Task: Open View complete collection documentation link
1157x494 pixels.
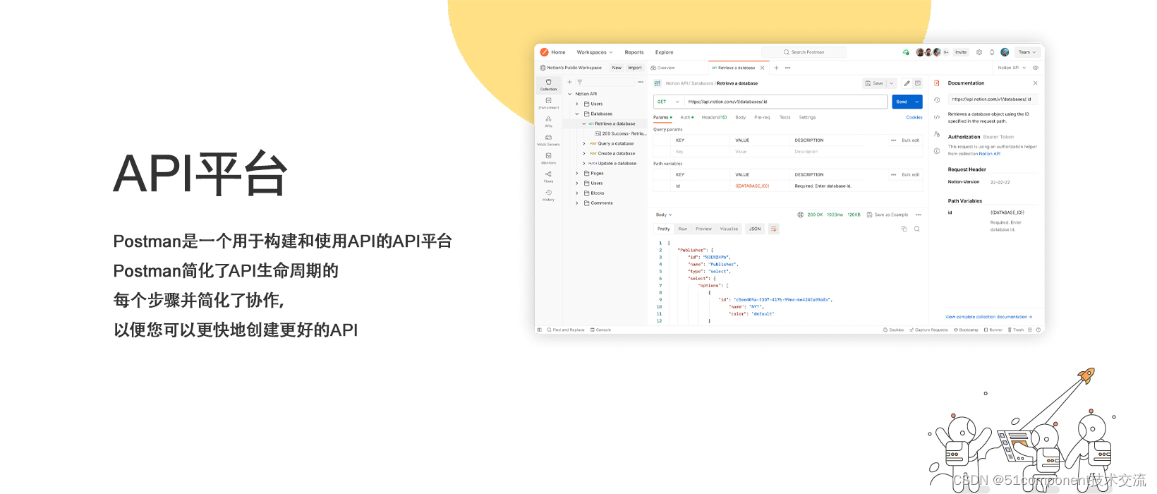Action: (x=988, y=317)
